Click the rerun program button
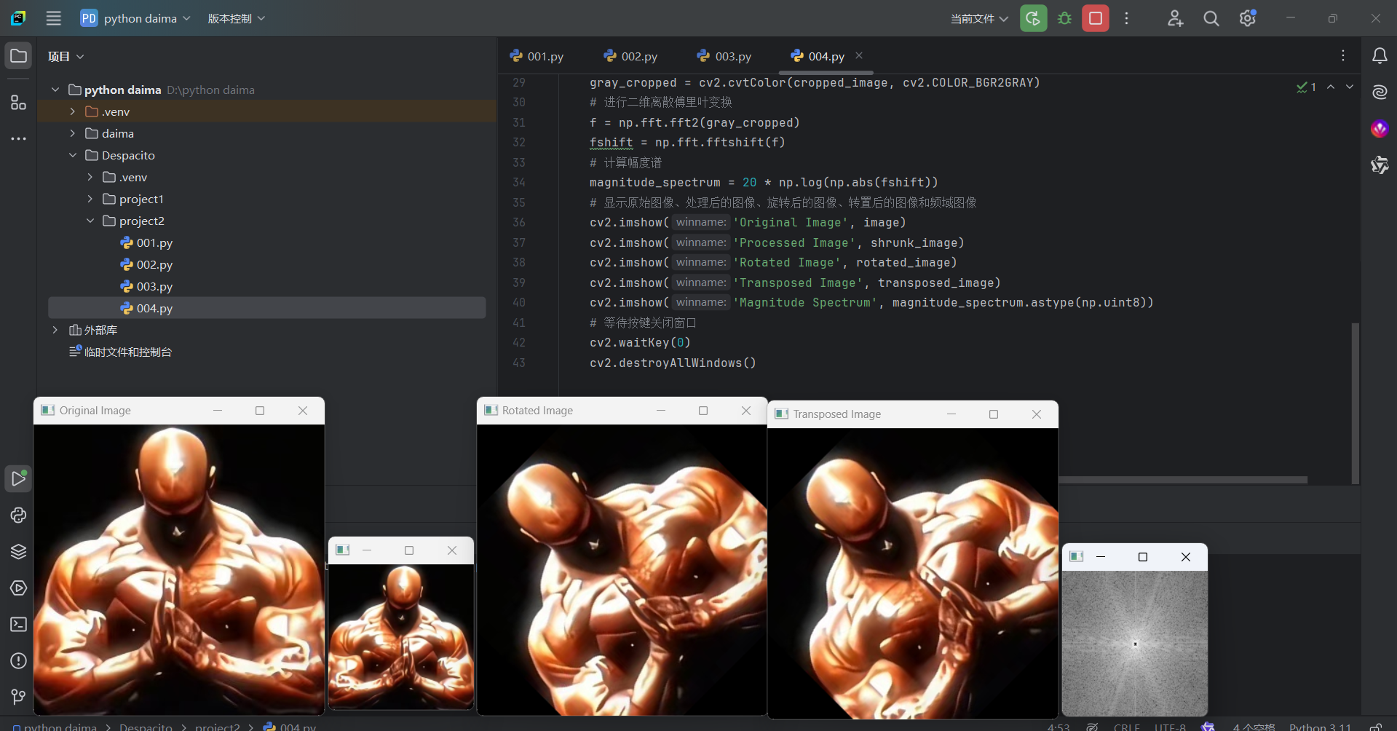1397x731 pixels. [1033, 18]
